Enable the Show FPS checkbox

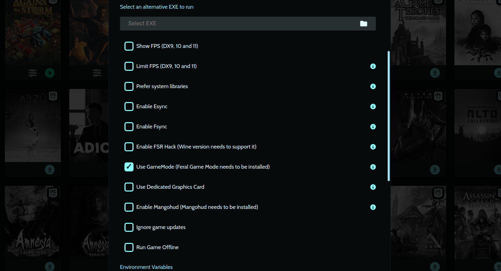[129, 46]
